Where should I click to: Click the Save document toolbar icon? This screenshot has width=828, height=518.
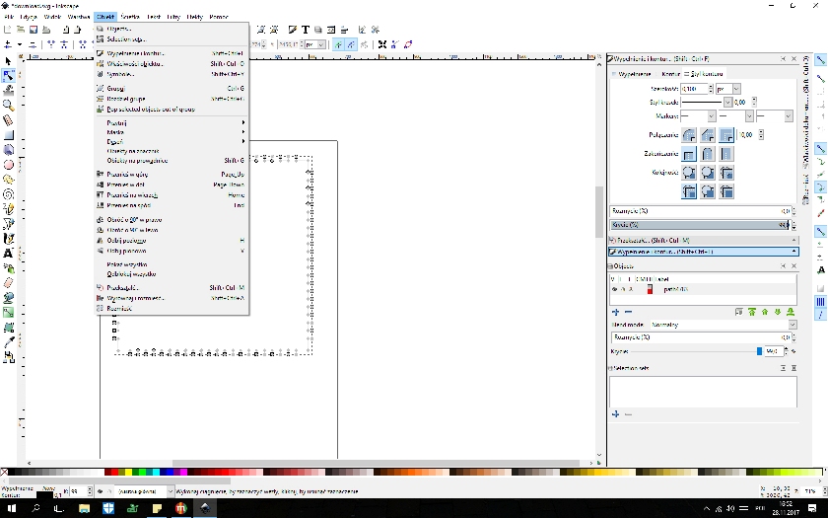click(x=34, y=30)
